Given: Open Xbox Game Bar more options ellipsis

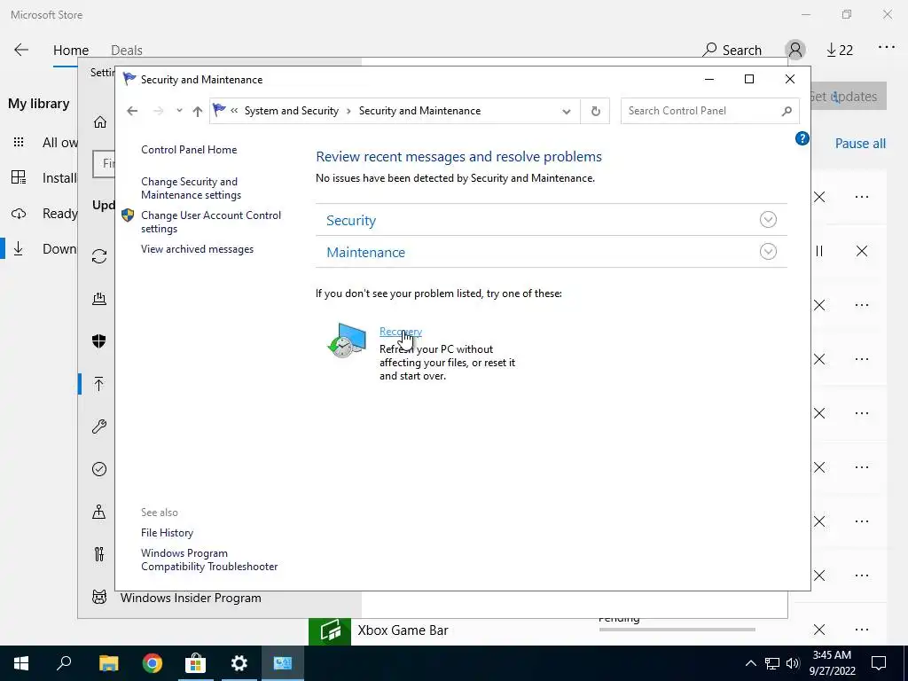Looking at the screenshot, I should 862,630.
